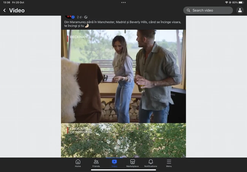This screenshot has width=247, height=172.
Task: Tap the '2 d' post timestamp
Action: coord(79,17)
